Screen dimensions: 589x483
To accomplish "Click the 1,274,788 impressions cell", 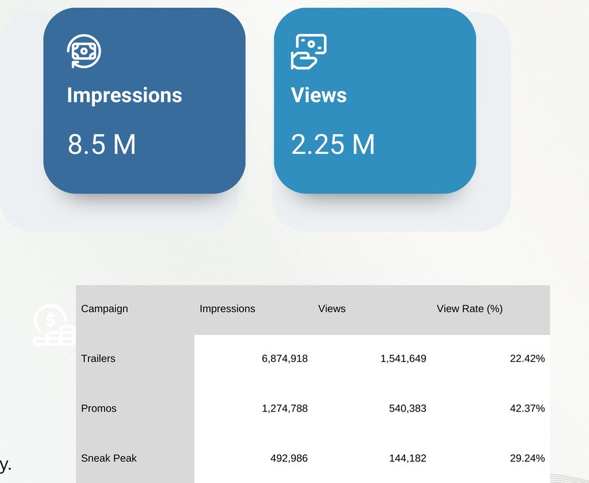I will coord(285,408).
